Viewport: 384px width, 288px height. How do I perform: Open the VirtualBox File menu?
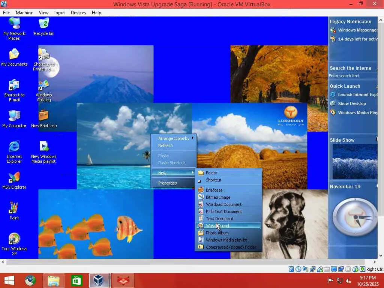click(6, 13)
